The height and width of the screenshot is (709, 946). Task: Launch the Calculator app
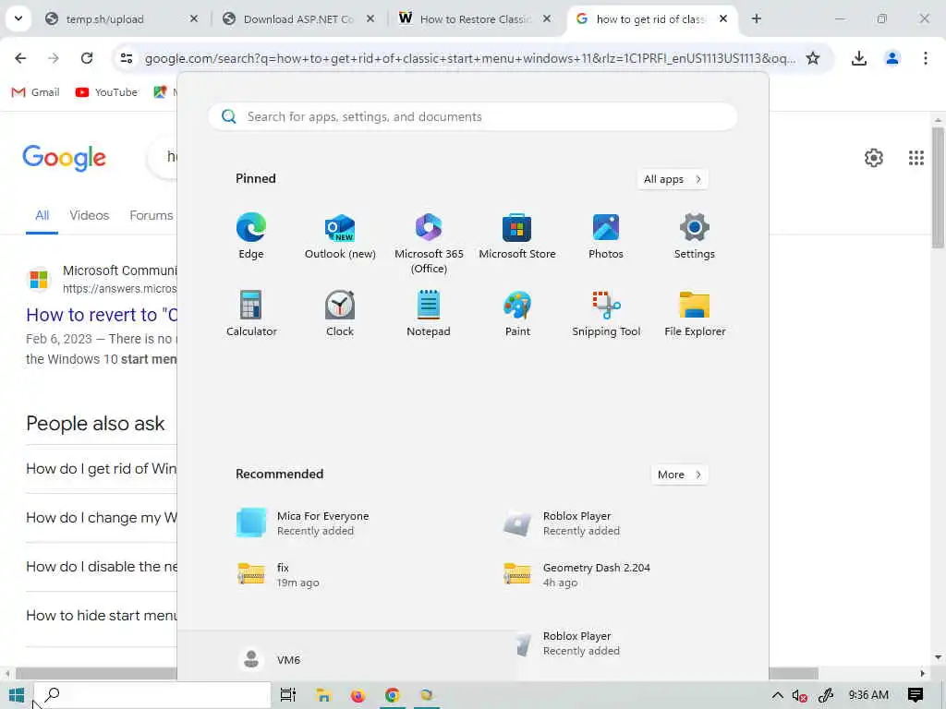tap(251, 313)
